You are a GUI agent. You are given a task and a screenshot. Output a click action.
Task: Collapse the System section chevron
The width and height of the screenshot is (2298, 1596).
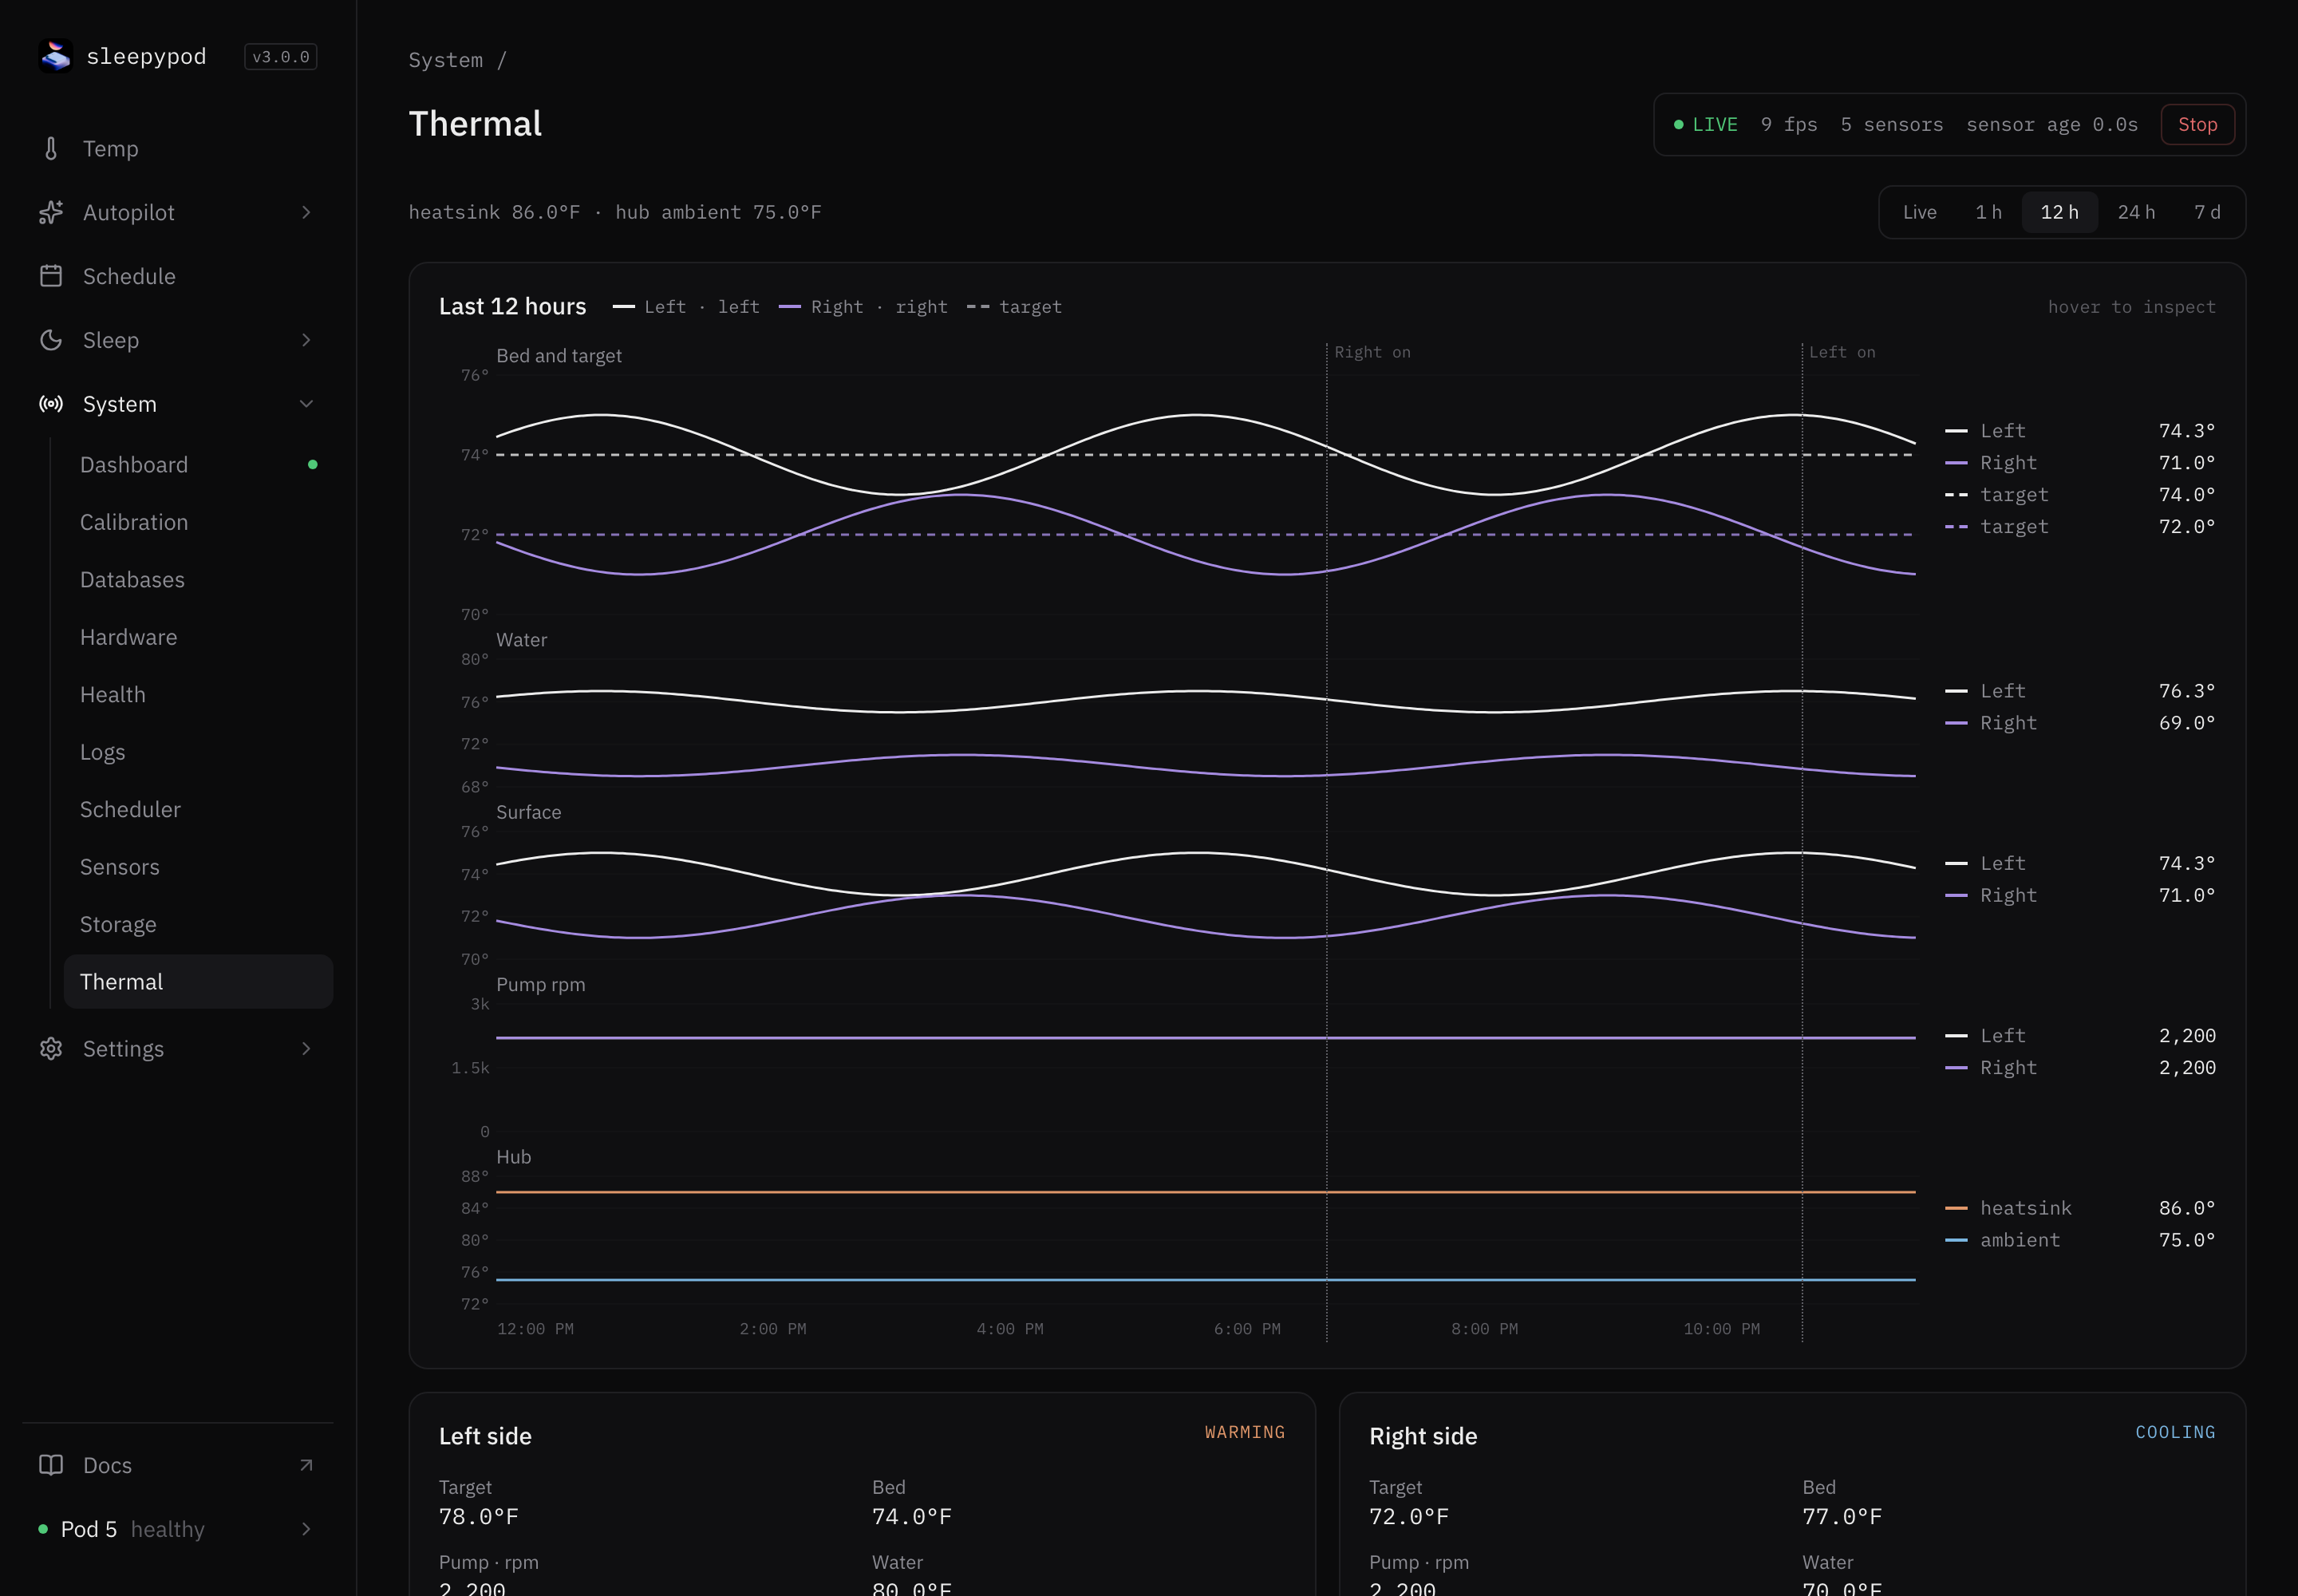pyautogui.click(x=306, y=404)
